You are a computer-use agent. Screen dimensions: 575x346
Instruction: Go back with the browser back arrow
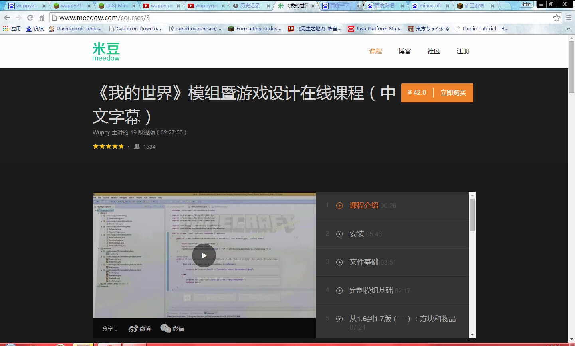point(7,18)
